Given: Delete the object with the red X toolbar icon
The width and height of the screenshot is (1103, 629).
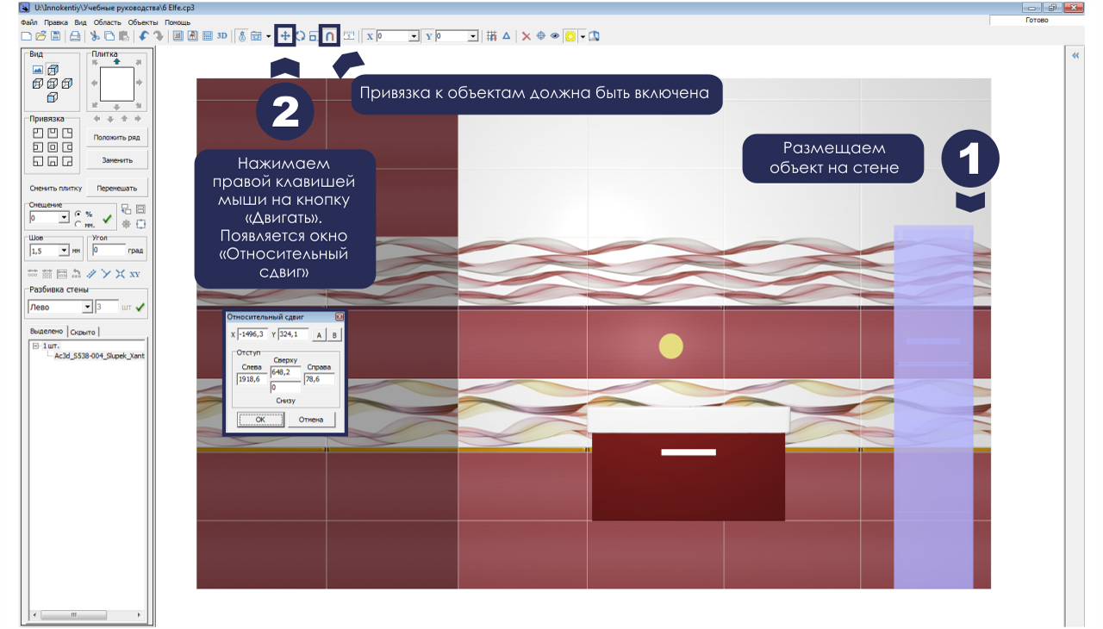Looking at the screenshot, I should pos(527,36).
